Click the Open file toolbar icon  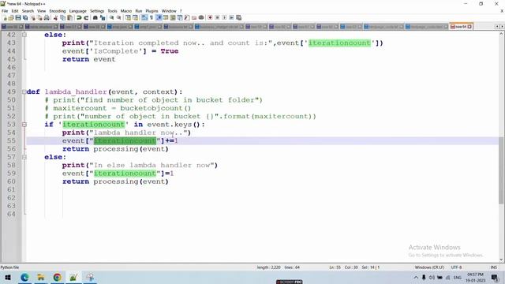[11, 17]
